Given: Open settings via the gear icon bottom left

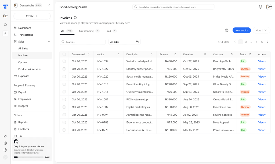Looking at the screenshot, I should [5, 143].
